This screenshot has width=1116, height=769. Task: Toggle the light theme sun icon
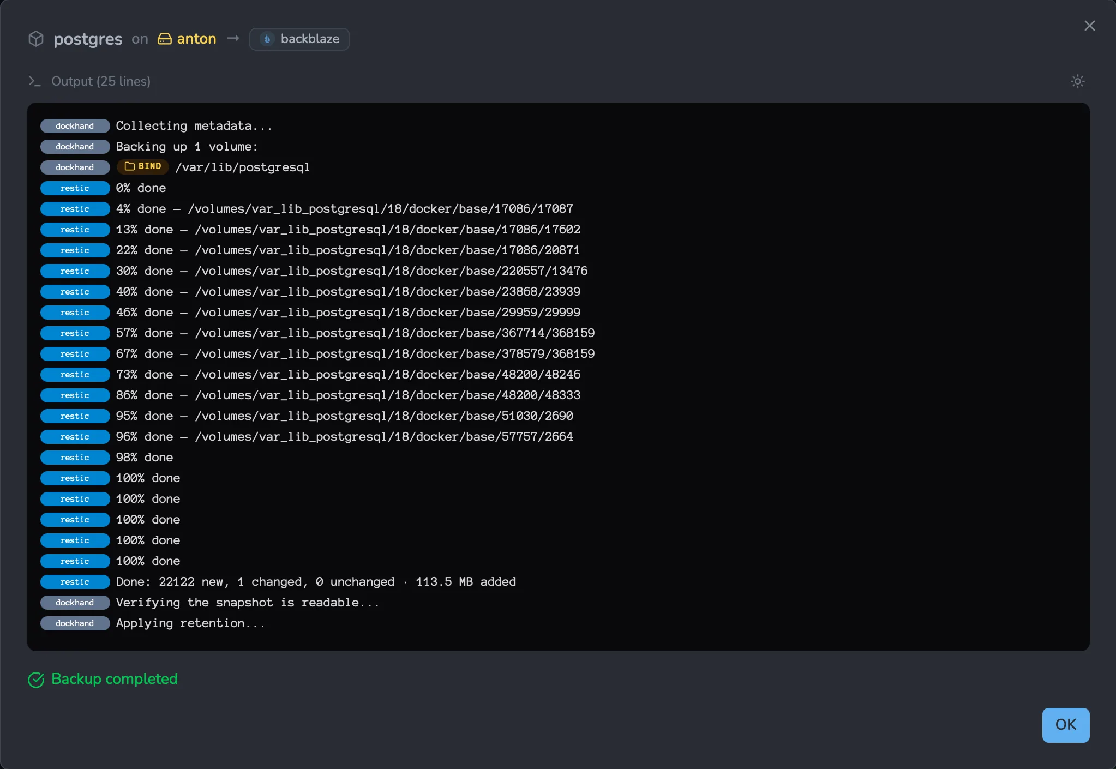click(1078, 81)
